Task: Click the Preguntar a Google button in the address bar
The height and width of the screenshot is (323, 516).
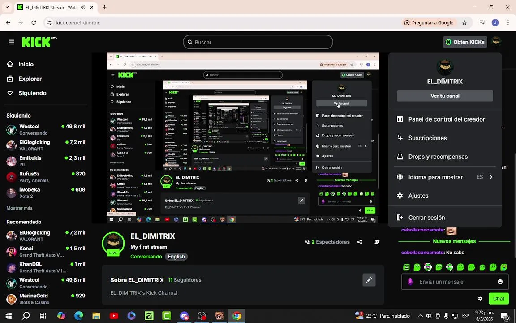Action: tap(429, 23)
